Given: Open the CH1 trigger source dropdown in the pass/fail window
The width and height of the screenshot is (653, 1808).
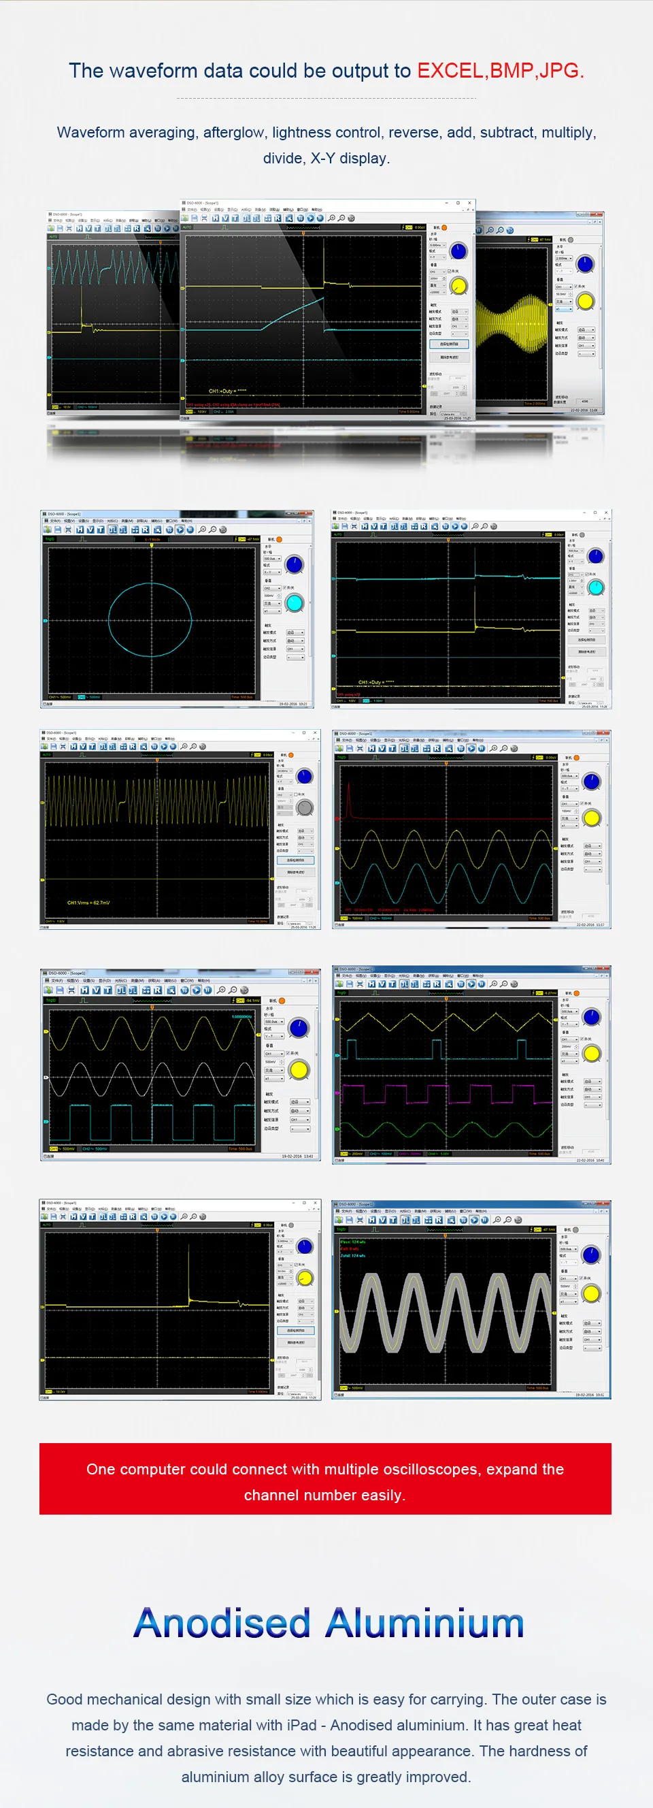Looking at the screenshot, I should click(x=592, y=1340).
